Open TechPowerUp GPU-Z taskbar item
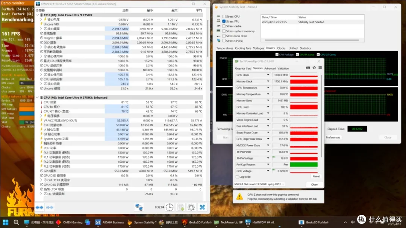This screenshot has height=228, width=406. (x=229, y=222)
